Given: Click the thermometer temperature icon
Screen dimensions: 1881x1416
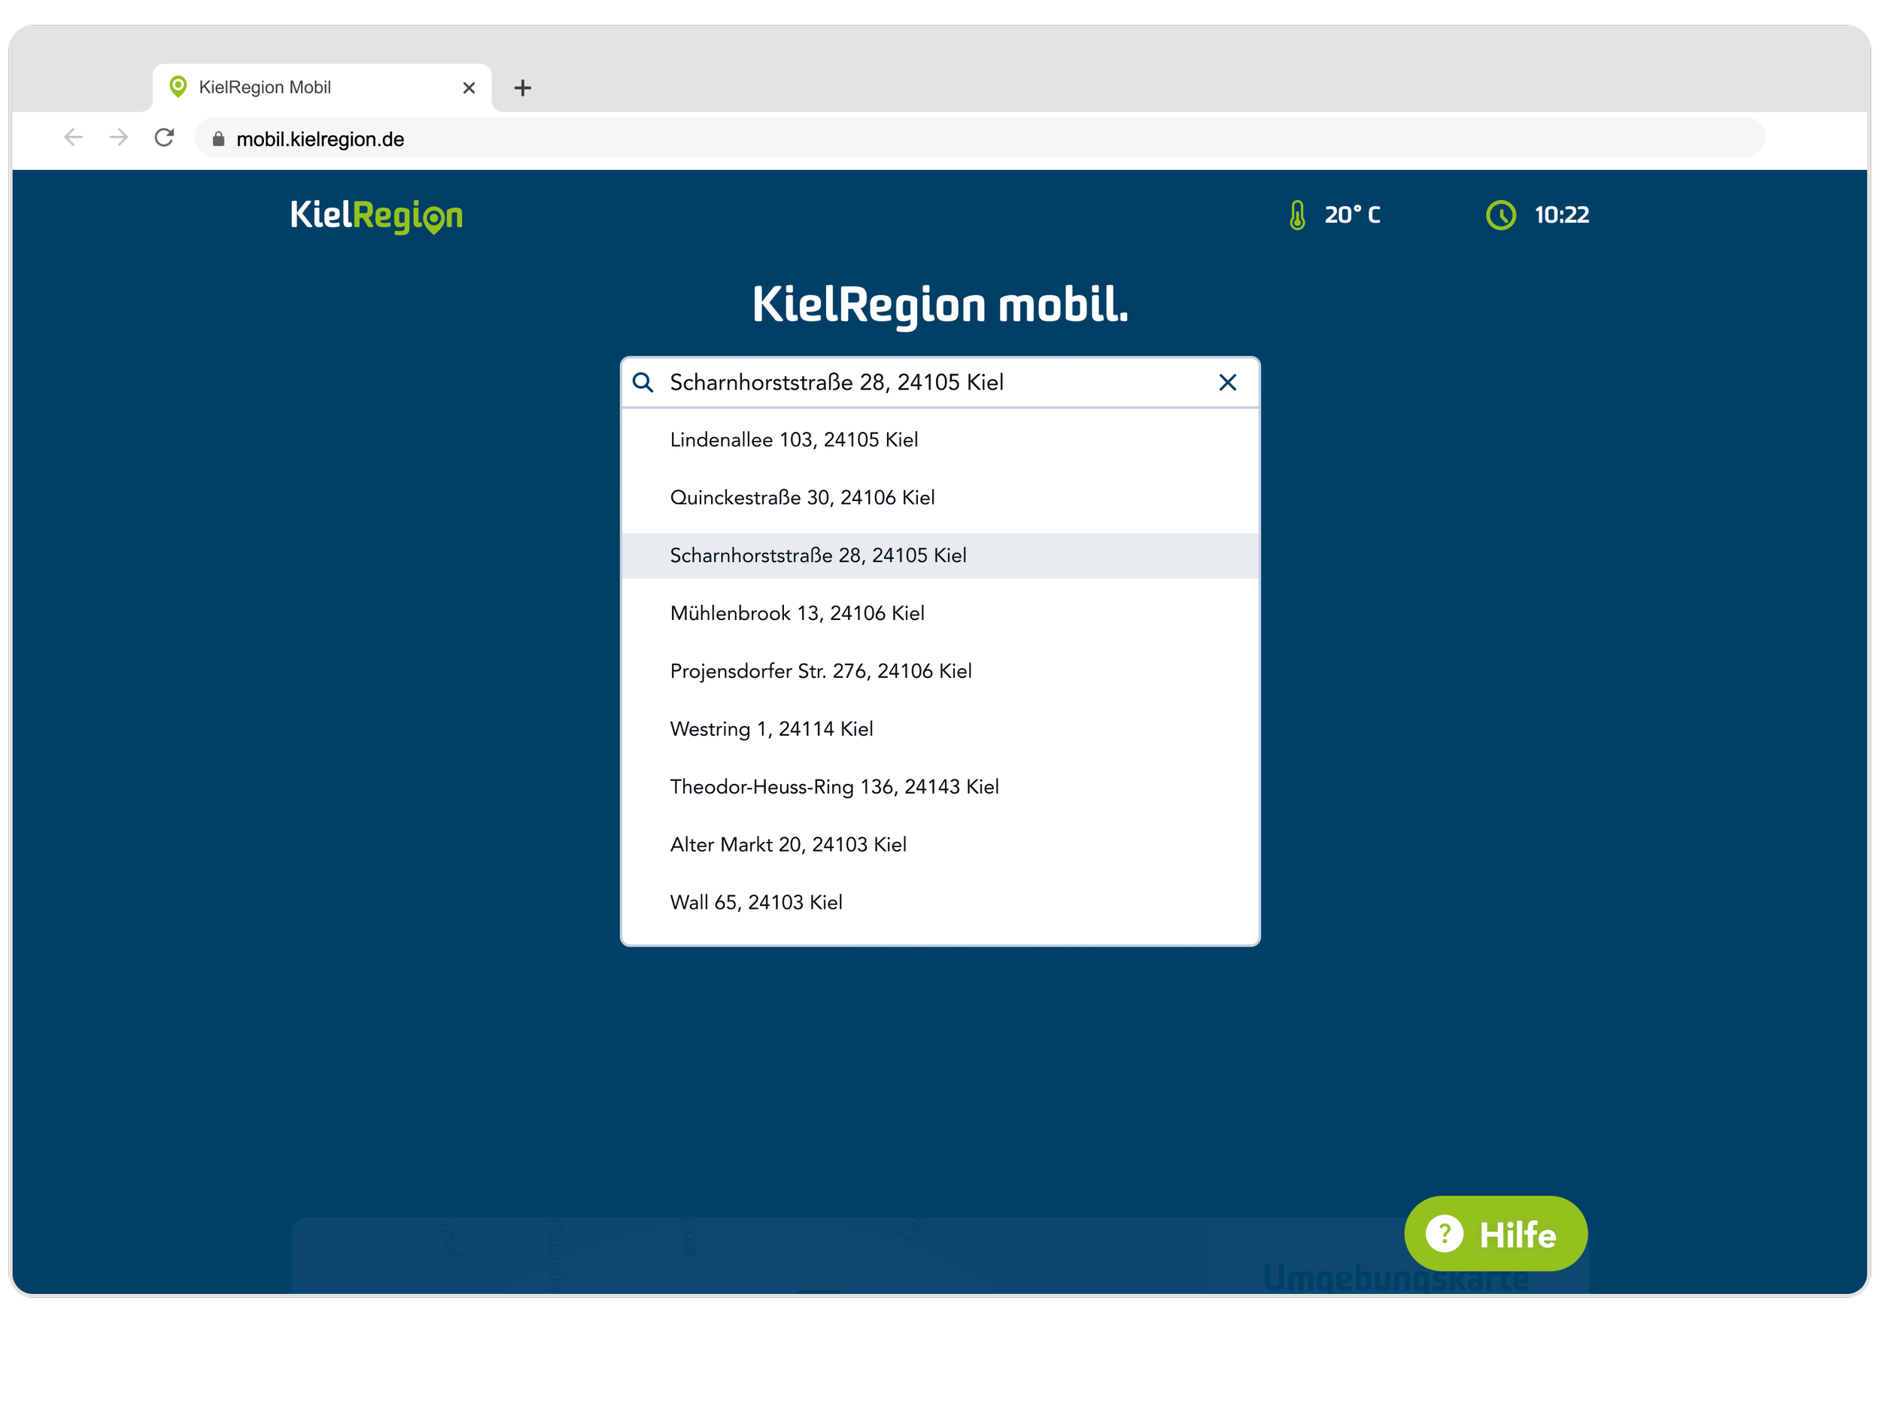Looking at the screenshot, I should tap(1297, 215).
